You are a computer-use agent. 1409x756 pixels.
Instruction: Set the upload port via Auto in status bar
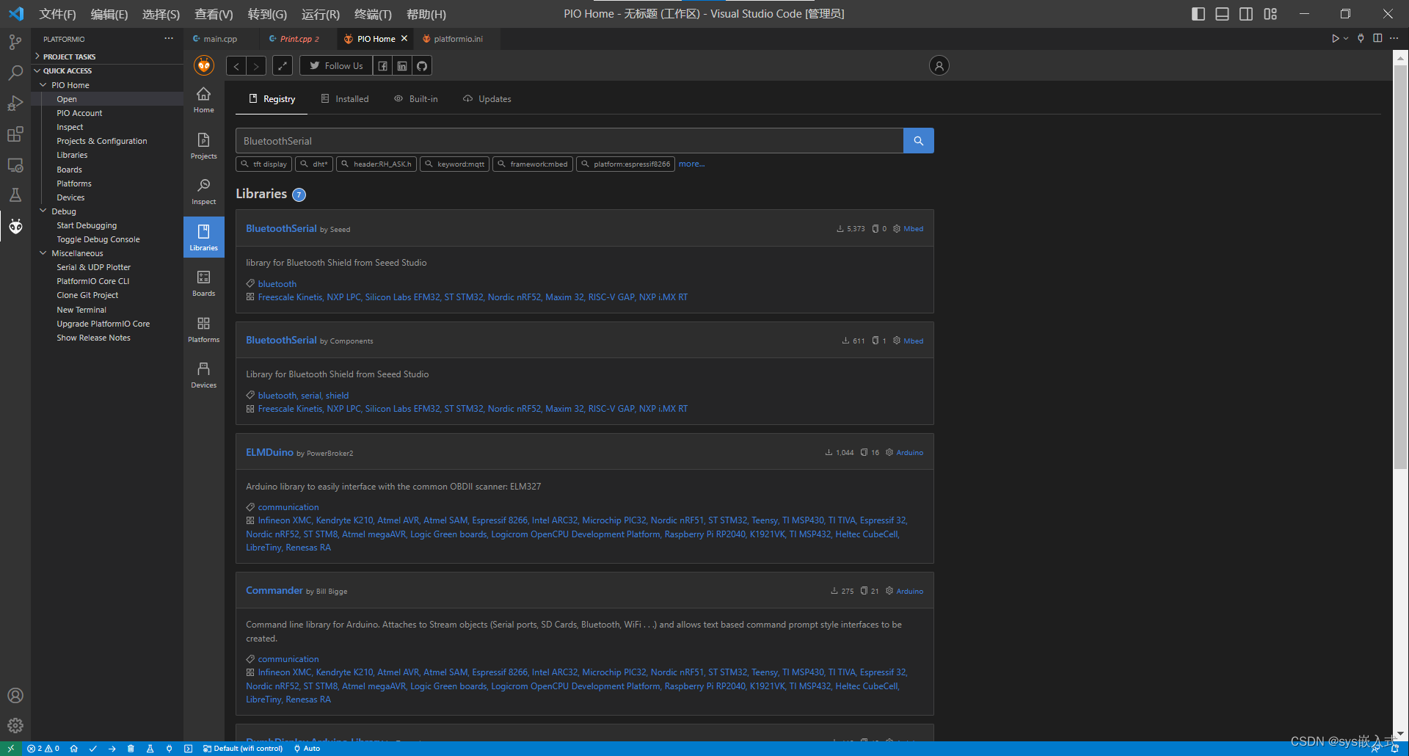tap(307, 749)
